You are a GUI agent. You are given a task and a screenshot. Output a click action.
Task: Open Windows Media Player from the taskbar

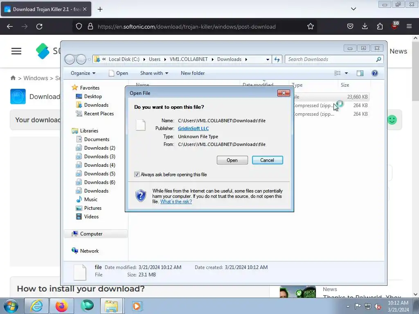tap(137, 306)
